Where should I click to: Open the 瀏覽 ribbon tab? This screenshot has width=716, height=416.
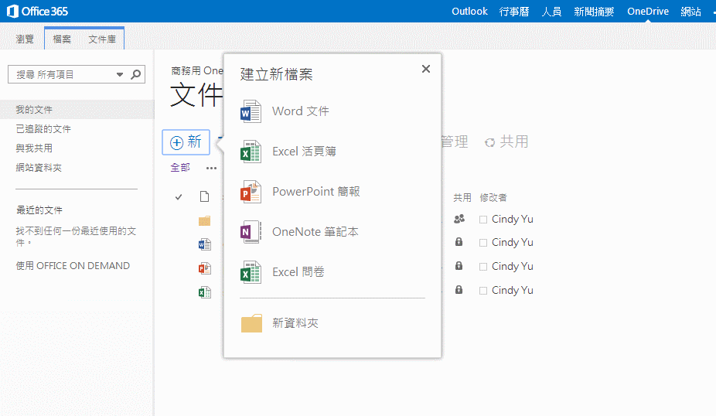[26, 39]
